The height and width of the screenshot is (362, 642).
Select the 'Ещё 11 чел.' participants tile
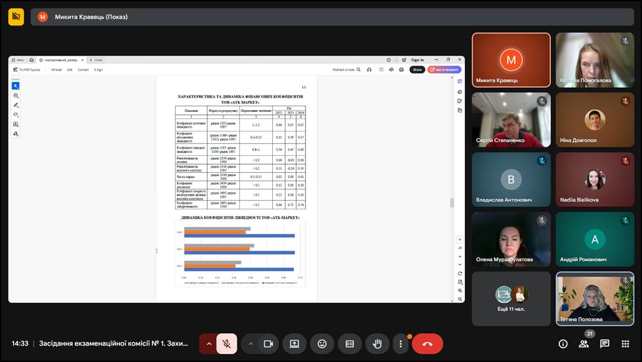point(511,299)
